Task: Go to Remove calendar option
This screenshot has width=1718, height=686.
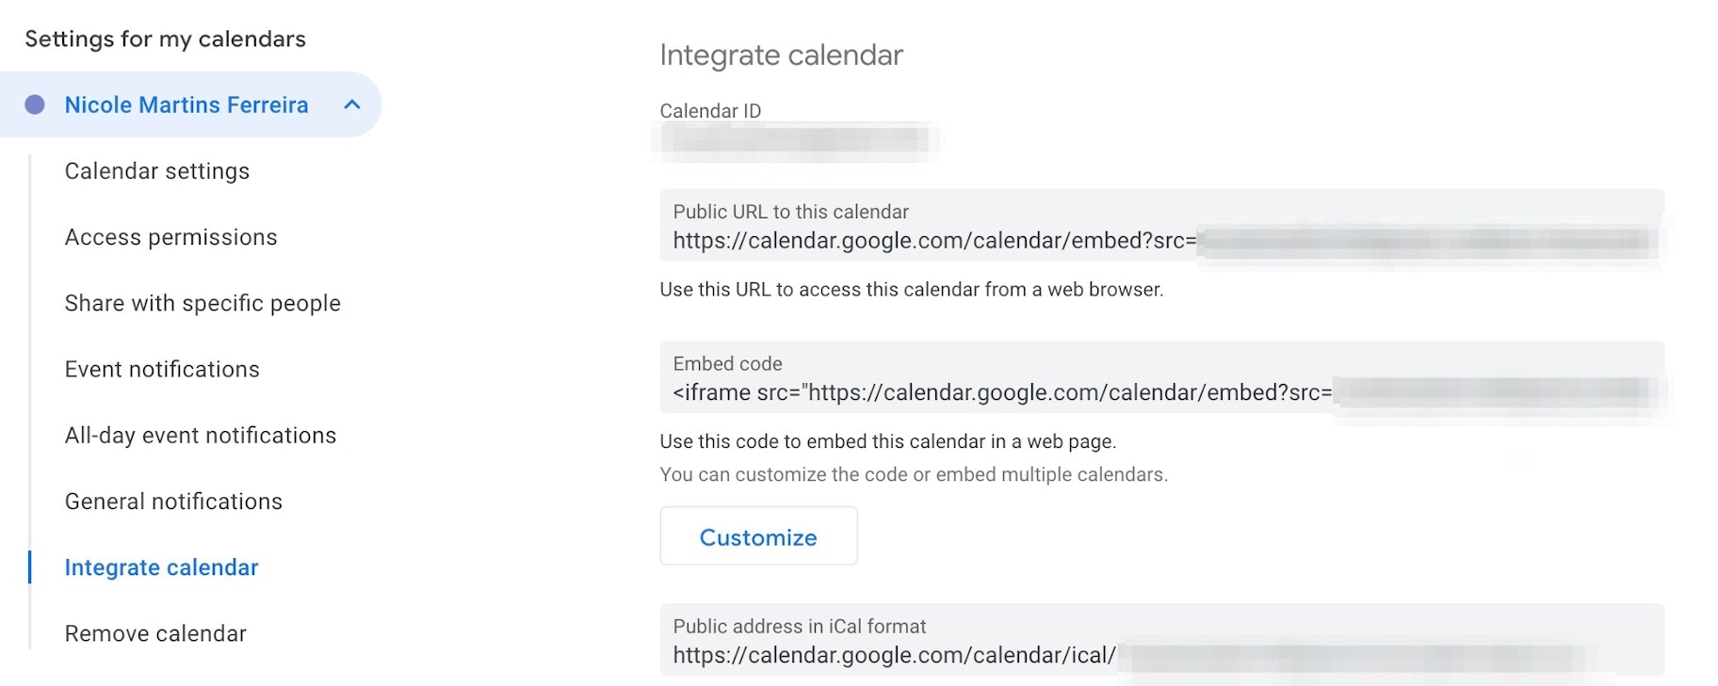Action: click(155, 633)
